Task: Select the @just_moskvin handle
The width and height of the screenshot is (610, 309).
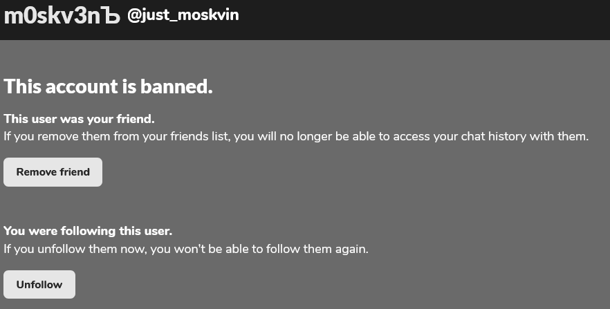Action: click(x=183, y=15)
